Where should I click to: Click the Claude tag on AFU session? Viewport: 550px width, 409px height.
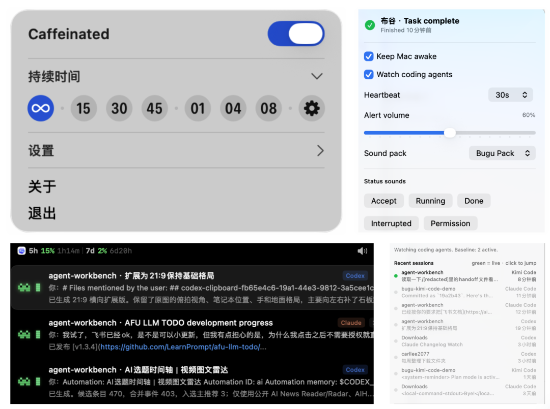coord(351,323)
